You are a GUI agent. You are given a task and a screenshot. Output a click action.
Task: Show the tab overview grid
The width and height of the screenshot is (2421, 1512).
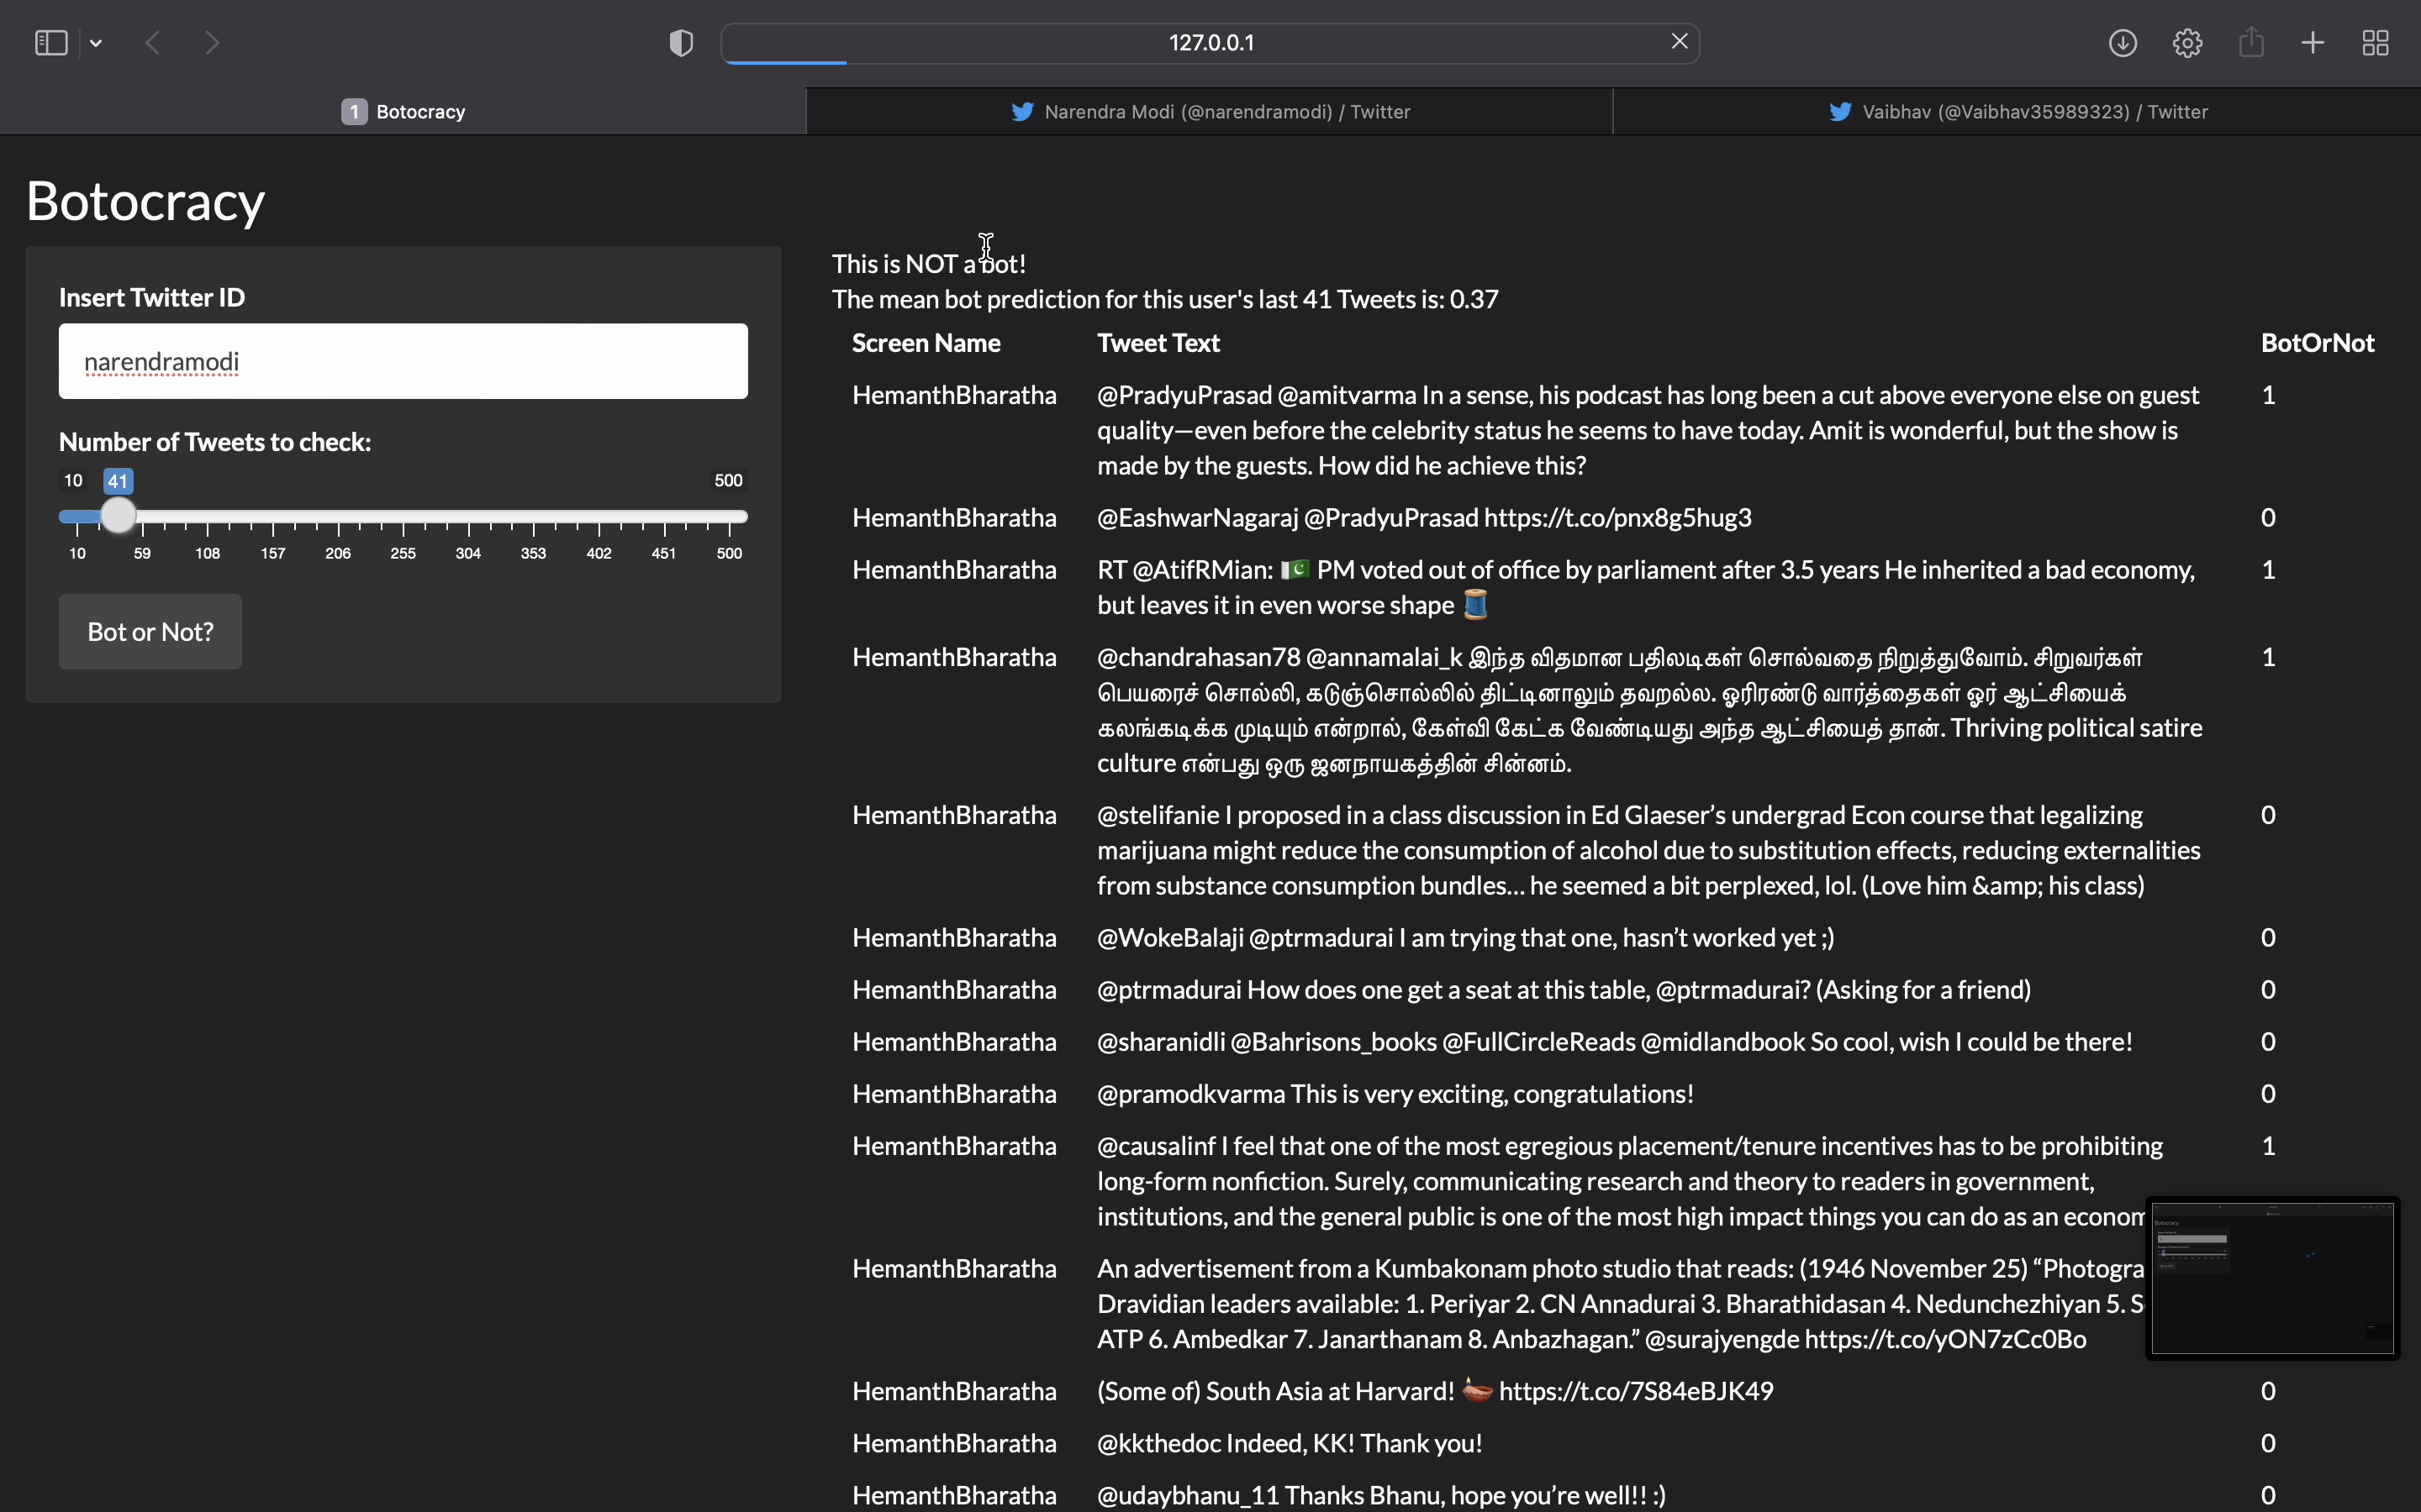click(2376, 43)
